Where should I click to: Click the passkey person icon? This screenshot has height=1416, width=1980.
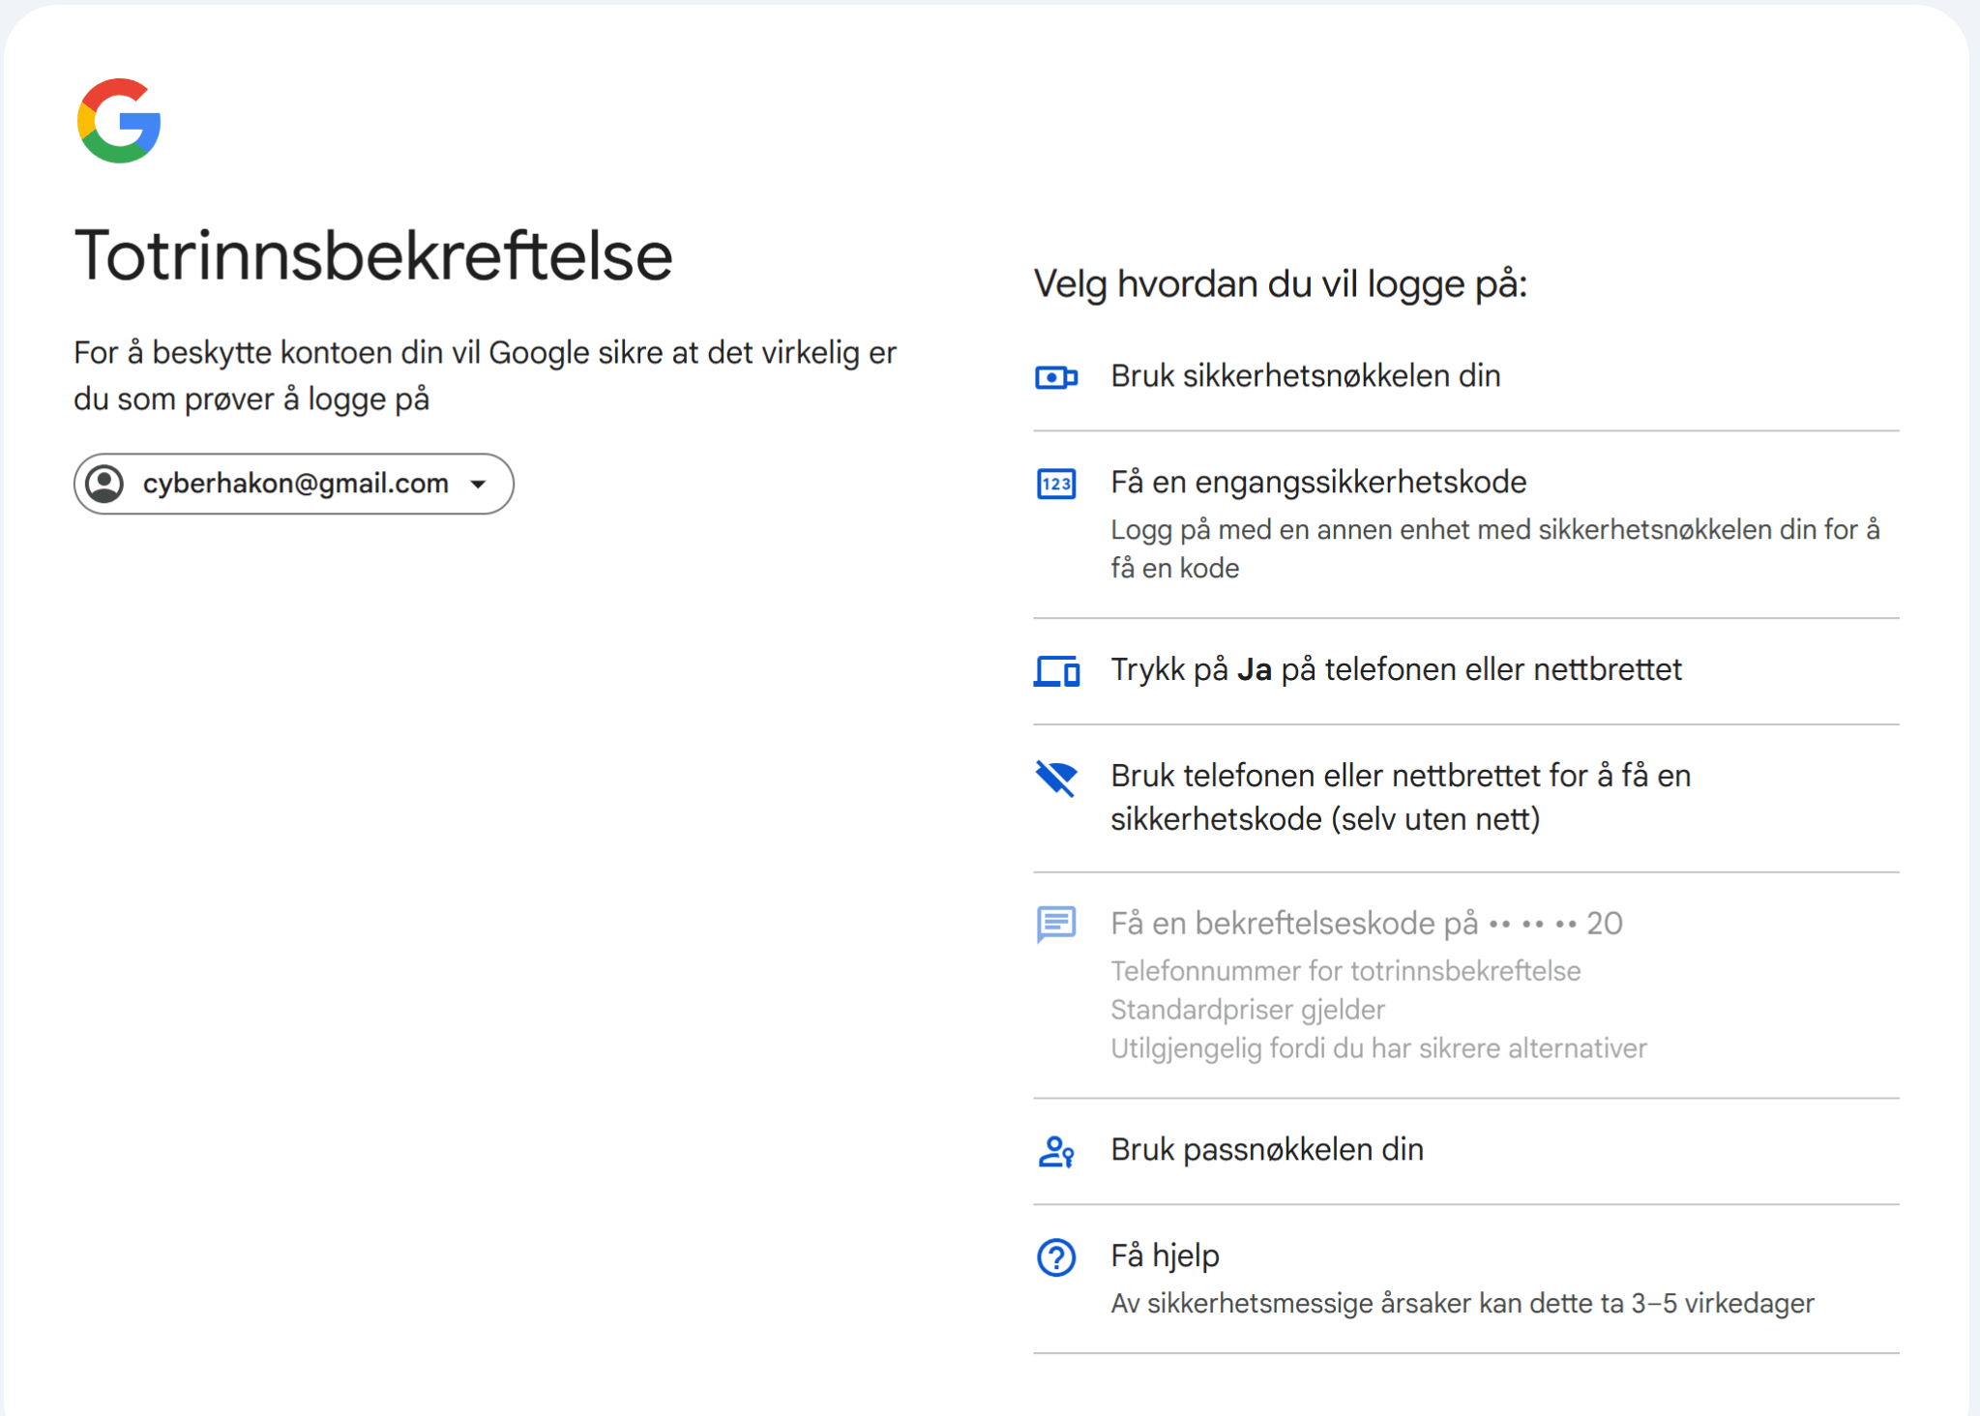pyautogui.click(x=1055, y=1151)
